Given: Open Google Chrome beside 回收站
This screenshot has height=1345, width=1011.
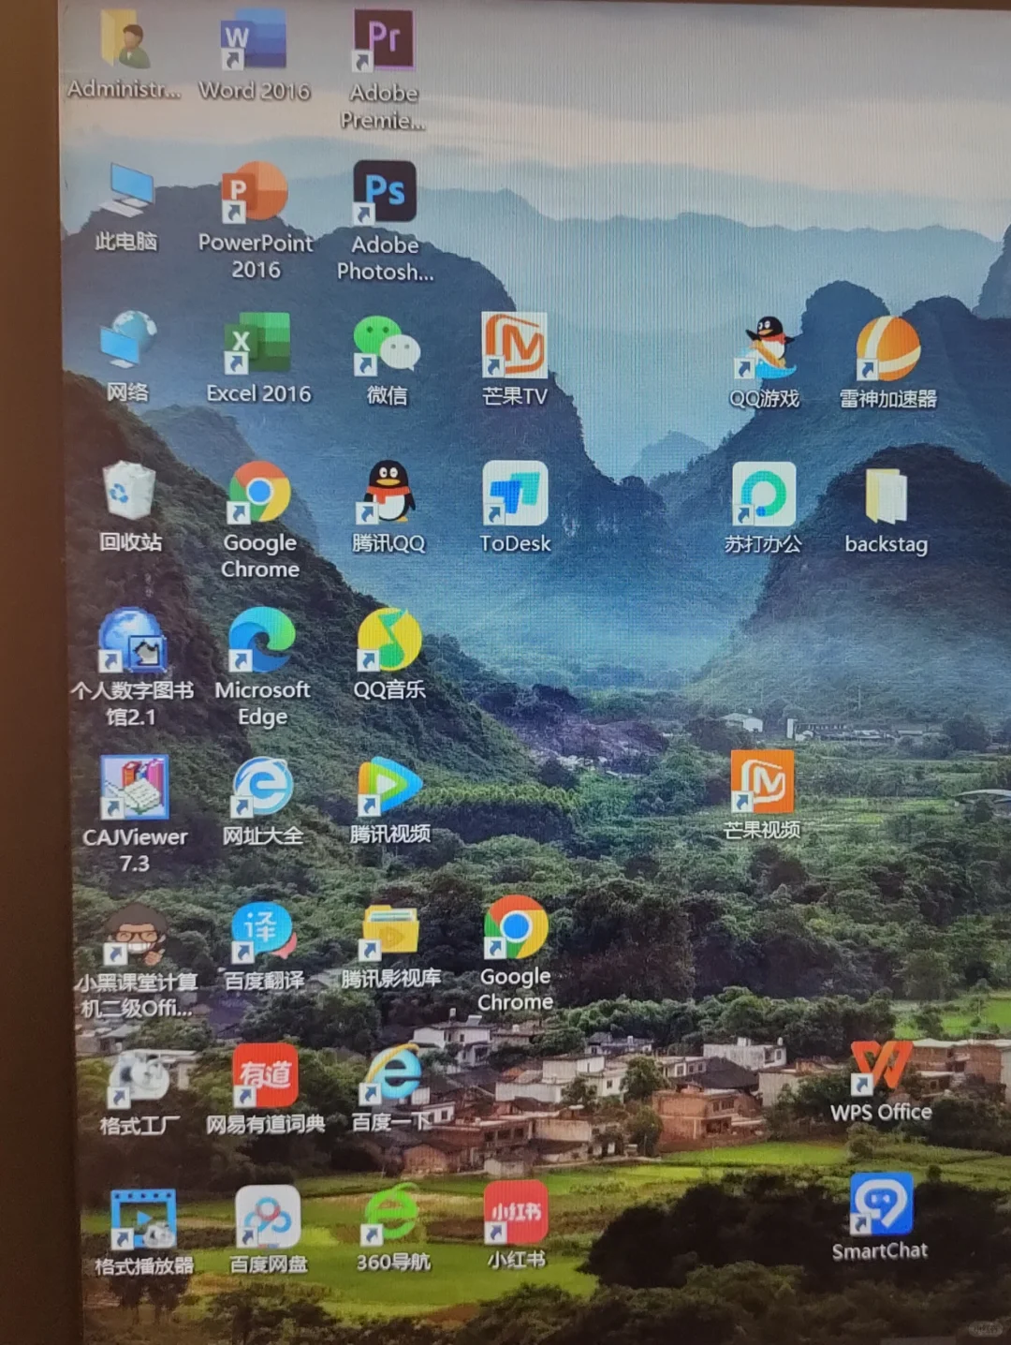Looking at the screenshot, I should click(259, 492).
